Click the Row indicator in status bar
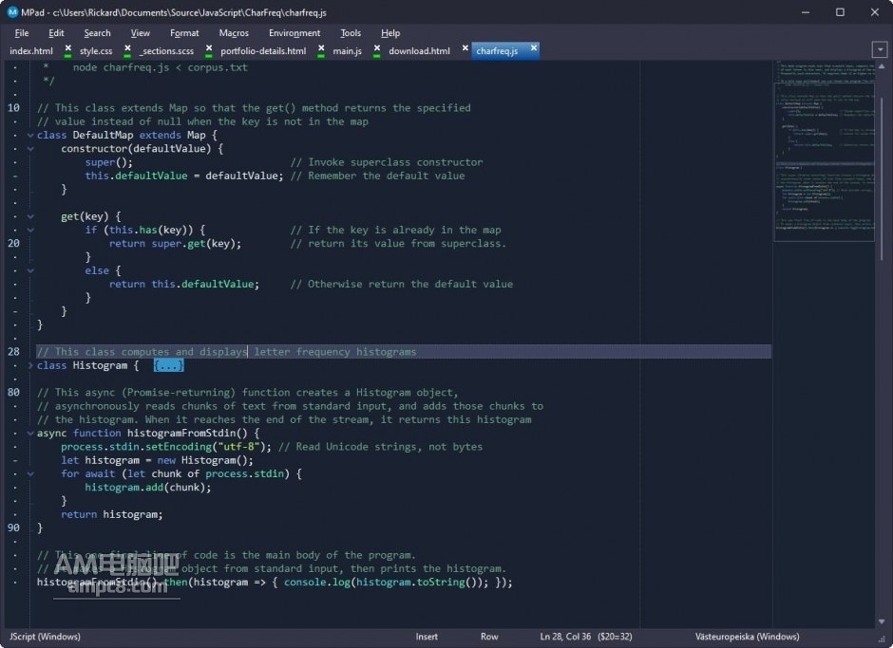 489,637
